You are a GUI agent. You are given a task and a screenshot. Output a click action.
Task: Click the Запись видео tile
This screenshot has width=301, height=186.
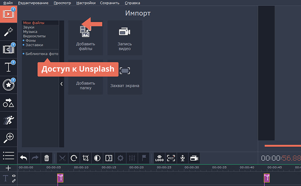[x=125, y=38]
